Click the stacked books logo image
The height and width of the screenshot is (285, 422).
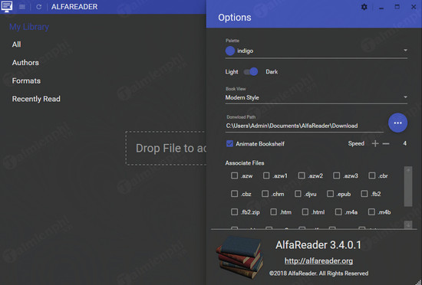(239, 257)
